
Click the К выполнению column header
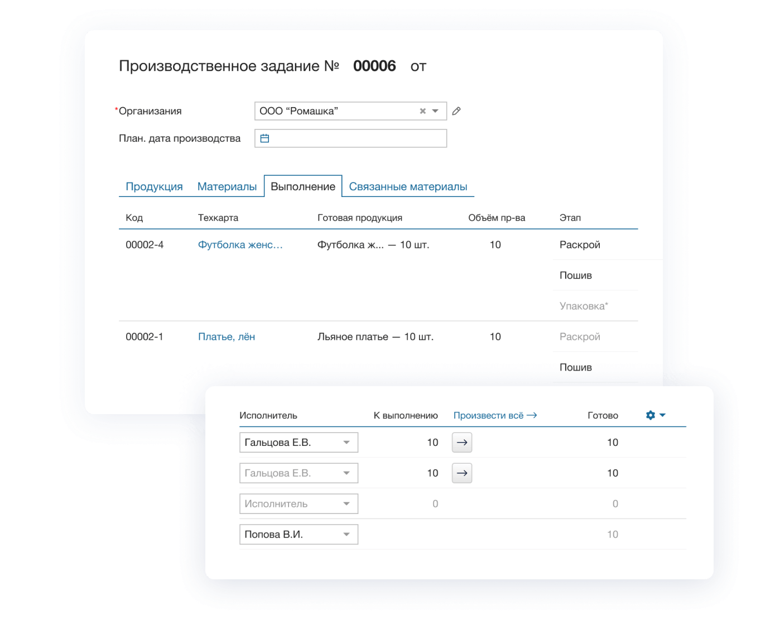pyautogui.click(x=406, y=416)
